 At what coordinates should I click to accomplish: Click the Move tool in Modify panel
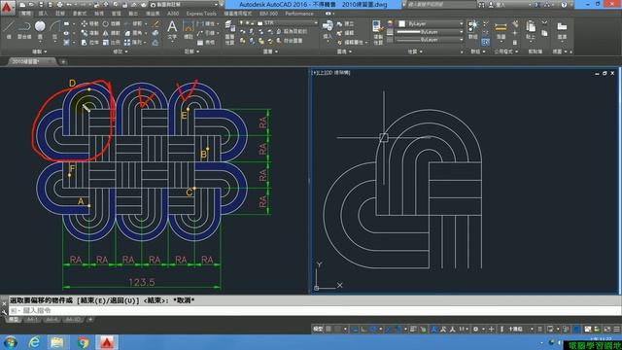click(90, 23)
